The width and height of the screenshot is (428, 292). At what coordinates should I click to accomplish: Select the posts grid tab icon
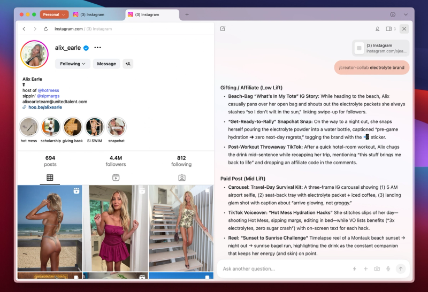[x=50, y=178]
